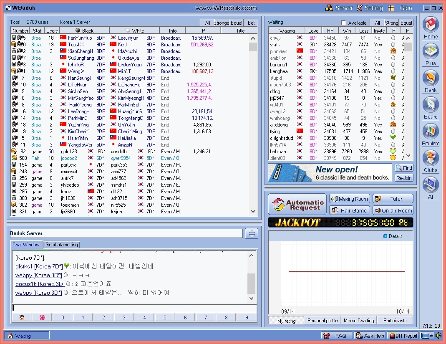Click the chat message input field
The height and width of the screenshot is (344, 446).
[134, 308]
